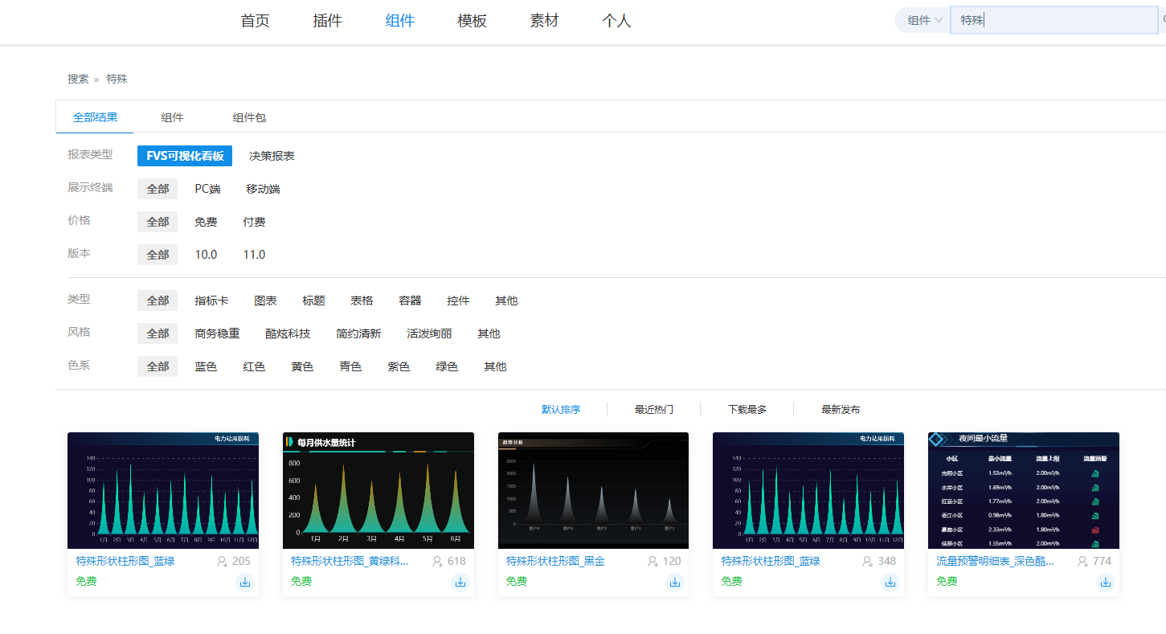Click download icon for 特殊形状柱形图_黄绿科 card

click(460, 582)
